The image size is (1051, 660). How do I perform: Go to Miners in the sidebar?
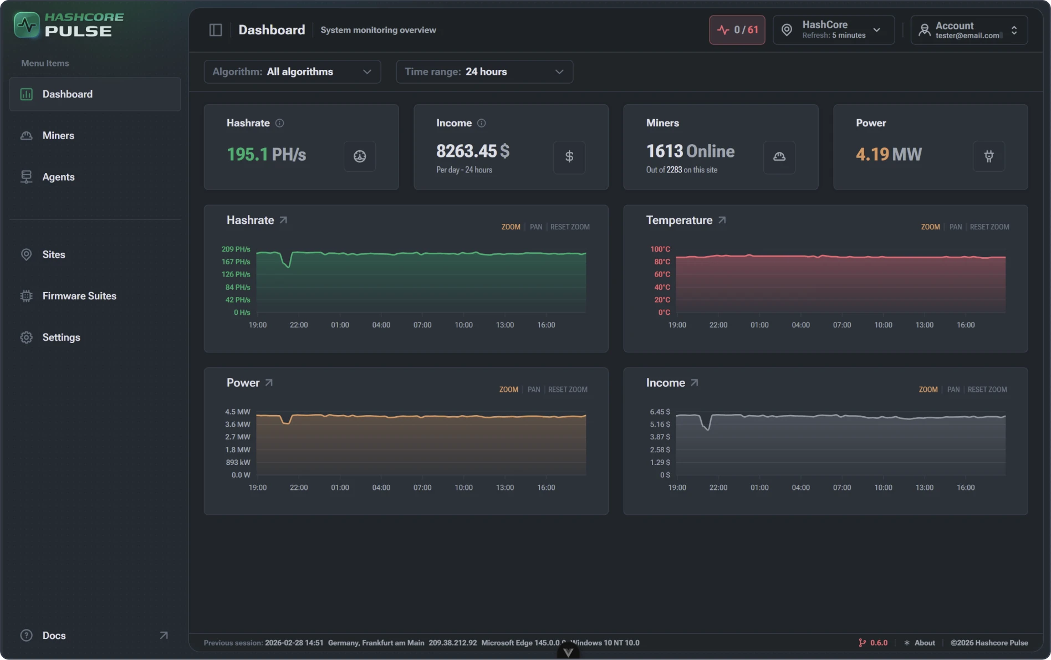[x=58, y=136]
